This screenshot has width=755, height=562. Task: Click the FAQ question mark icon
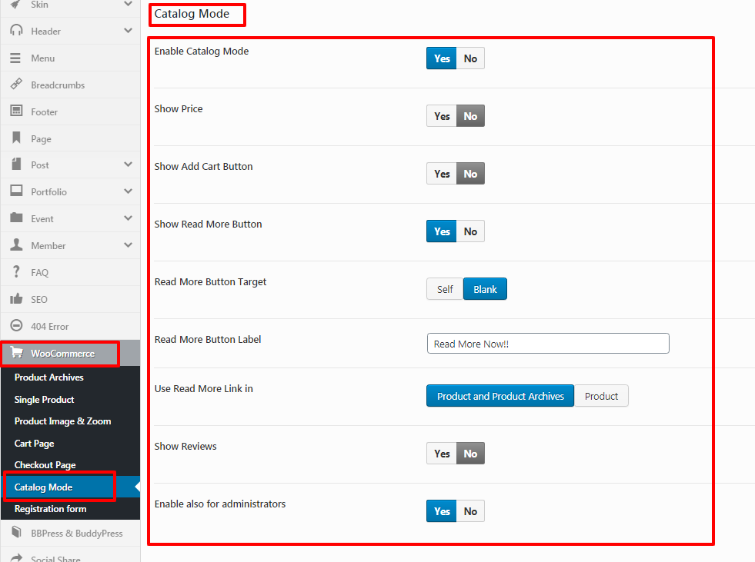coord(16,271)
